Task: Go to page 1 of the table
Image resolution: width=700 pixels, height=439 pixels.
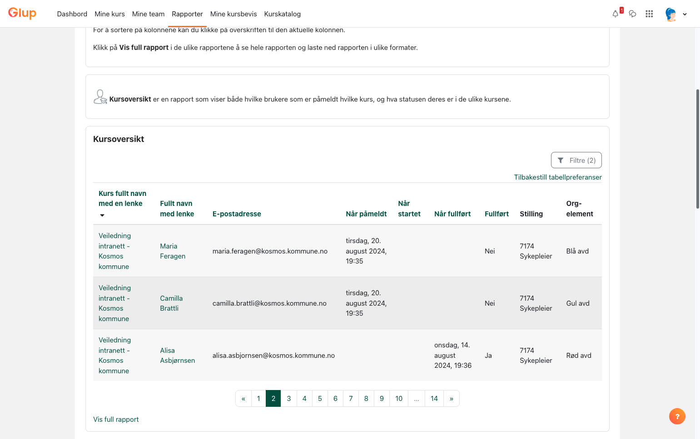Action: click(258, 399)
